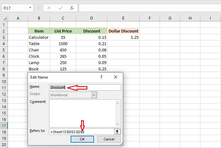Click Cancel in the Edit Name dialog

(x=109, y=139)
